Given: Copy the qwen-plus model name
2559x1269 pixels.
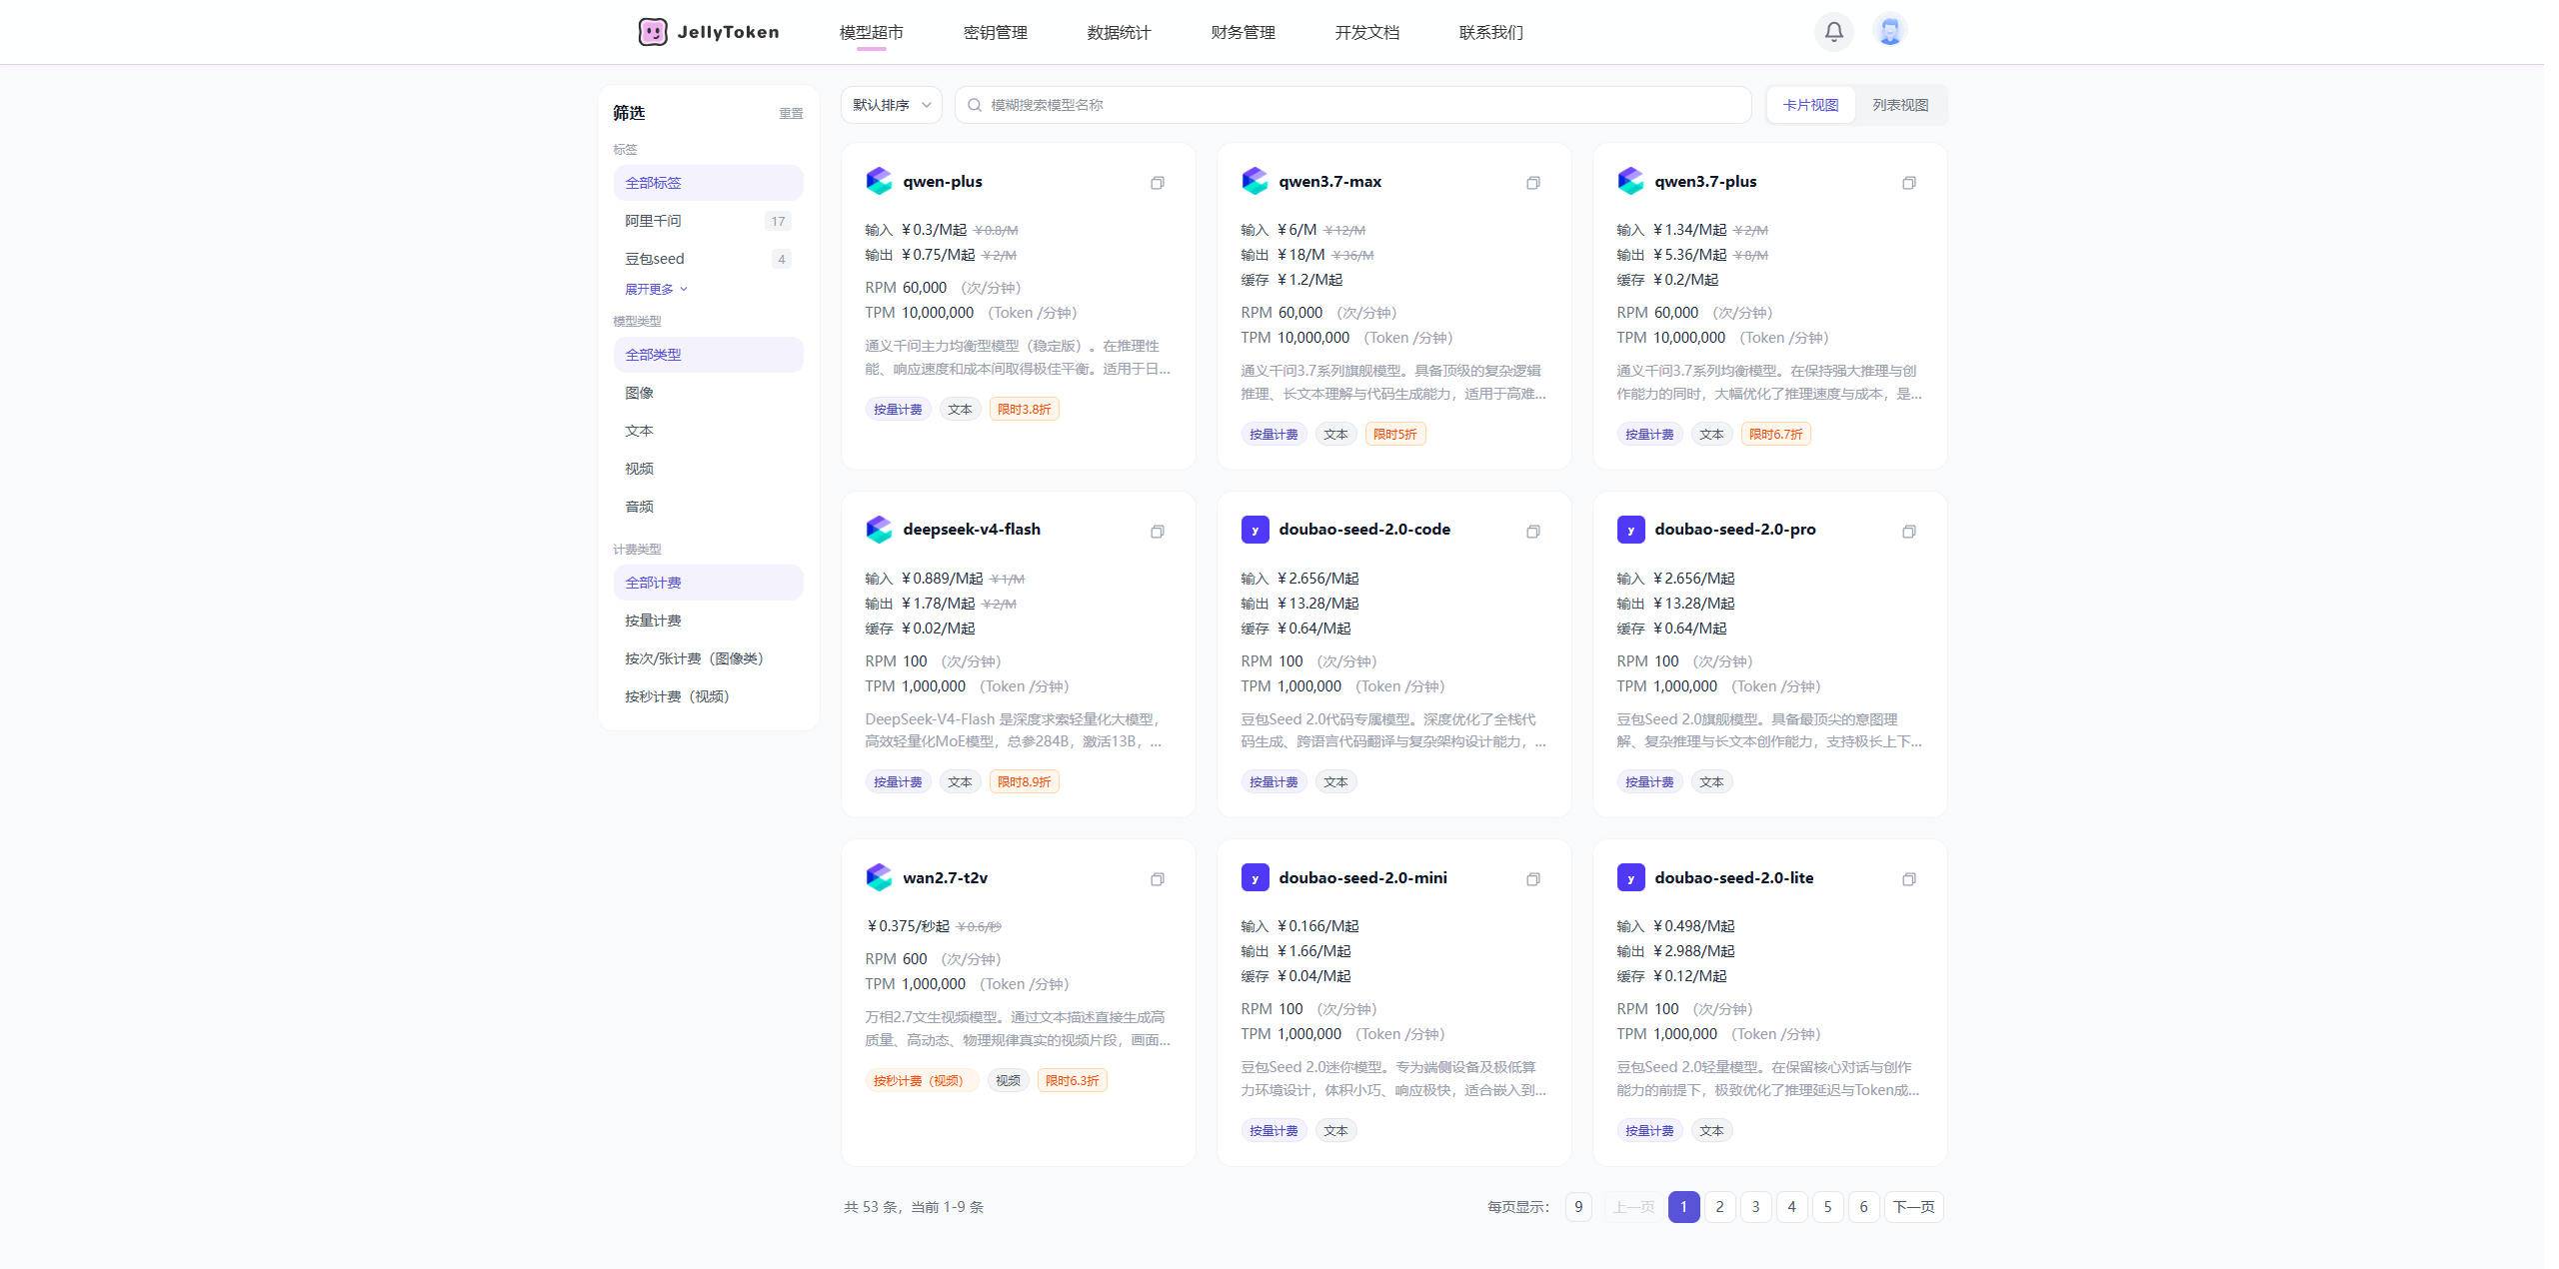Looking at the screenshot, I should pyautogui.click(x=1157, y=183).
